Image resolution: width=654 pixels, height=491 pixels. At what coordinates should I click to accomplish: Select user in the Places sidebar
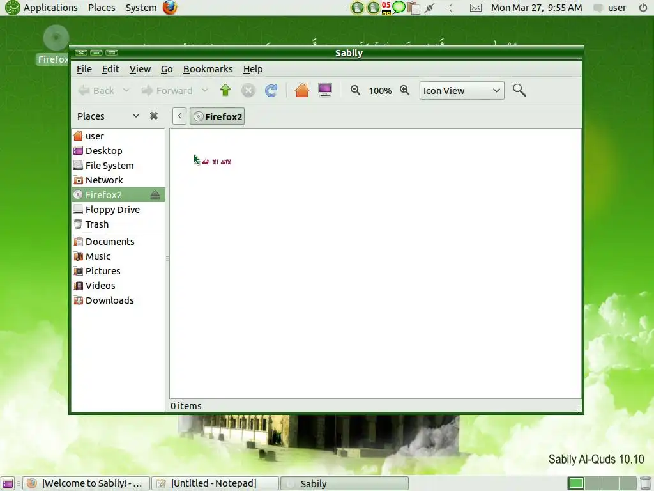click(118, 136)
